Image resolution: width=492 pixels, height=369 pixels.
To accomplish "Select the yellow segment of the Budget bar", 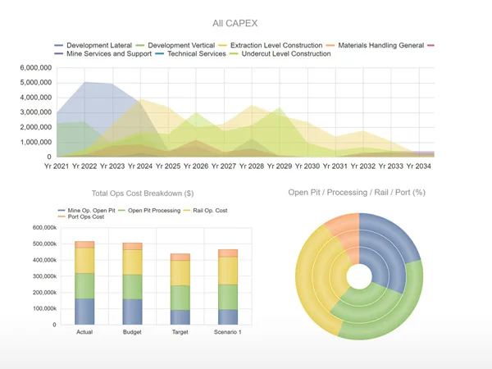I will click(132, 262).
